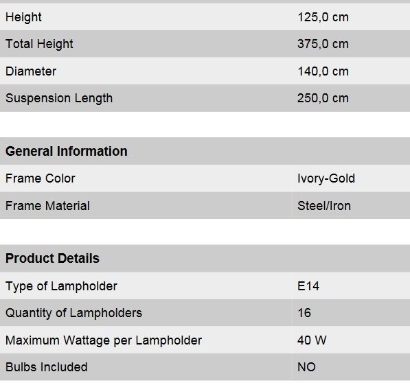Click the Height label
410x385 pixels.
click(23, 18)
